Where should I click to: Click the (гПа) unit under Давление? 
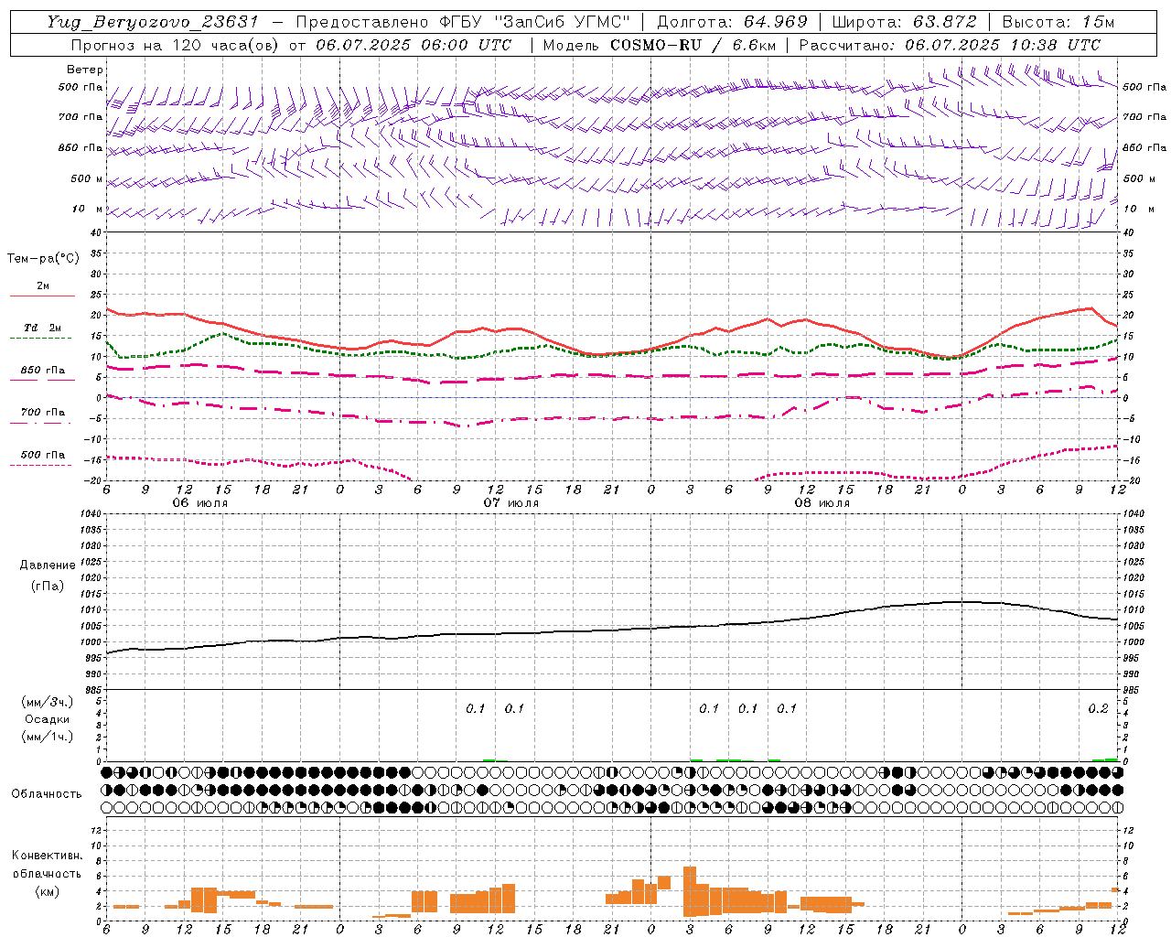47,586
